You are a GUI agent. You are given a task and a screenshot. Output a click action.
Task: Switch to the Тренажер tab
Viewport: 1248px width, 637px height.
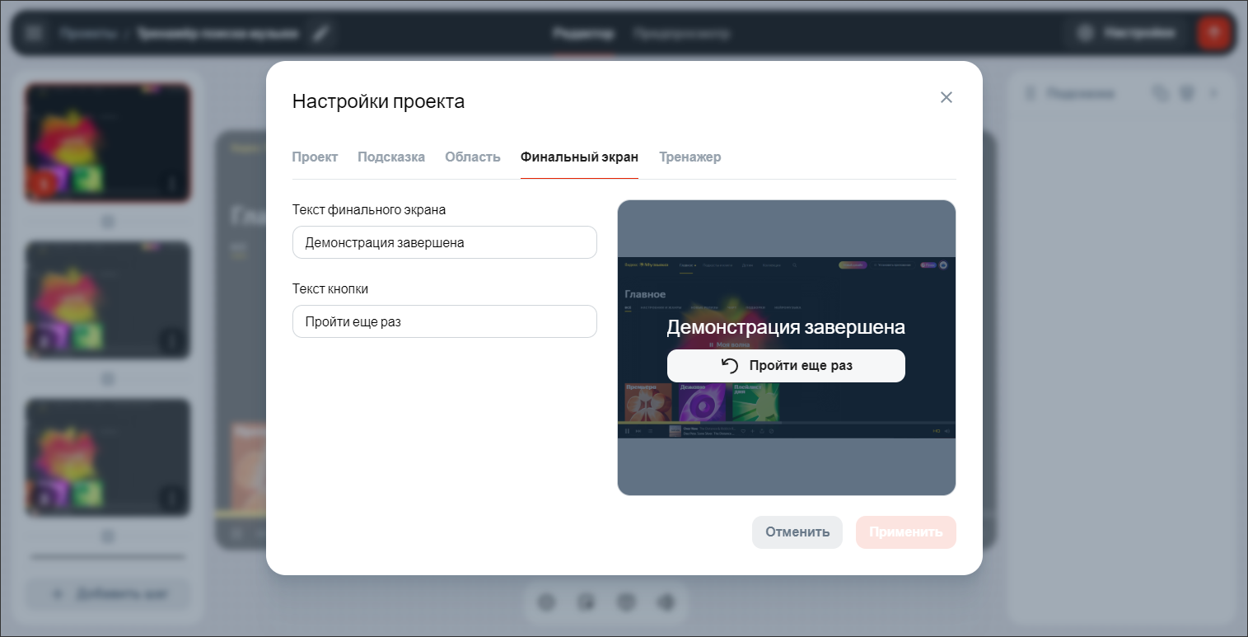coord(689,157)
